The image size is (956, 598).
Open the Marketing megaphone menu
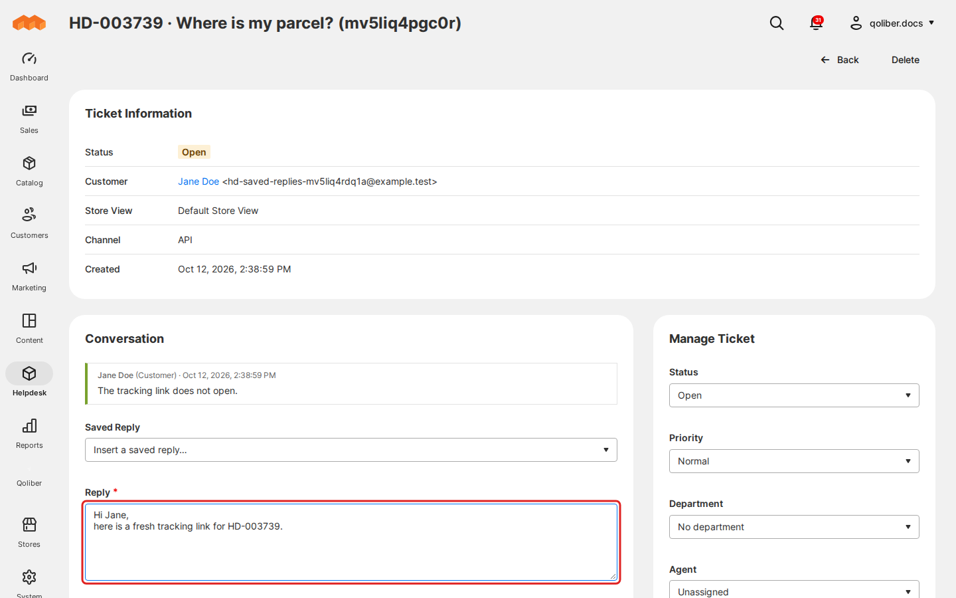point(29,276)
